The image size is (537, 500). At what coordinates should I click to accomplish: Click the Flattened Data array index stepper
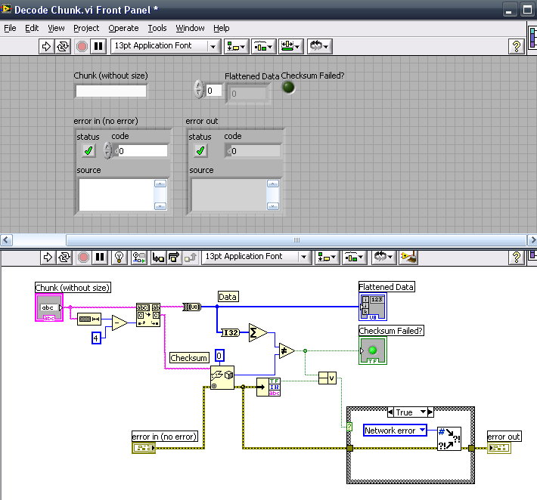(199, 90)
